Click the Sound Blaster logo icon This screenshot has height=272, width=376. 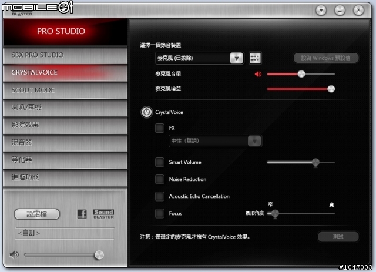click(x=103, y=214)
